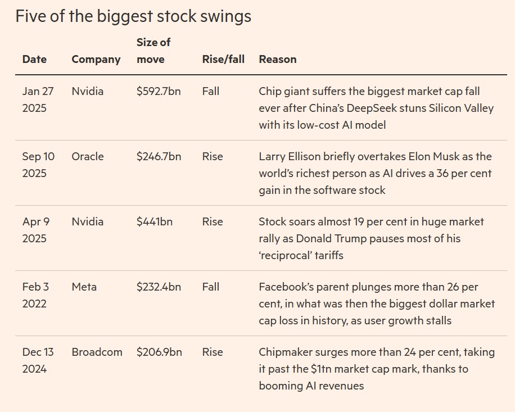Screen dimensions: 515x412
Task: Select the Meta company cell
Action: pos(84,287)
